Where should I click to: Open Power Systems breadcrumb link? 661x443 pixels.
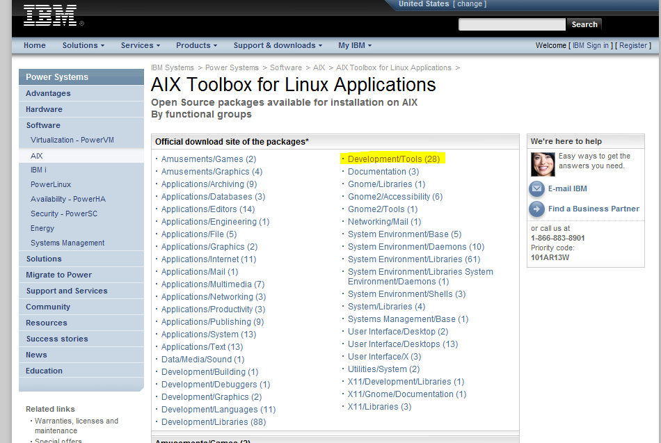232,68
